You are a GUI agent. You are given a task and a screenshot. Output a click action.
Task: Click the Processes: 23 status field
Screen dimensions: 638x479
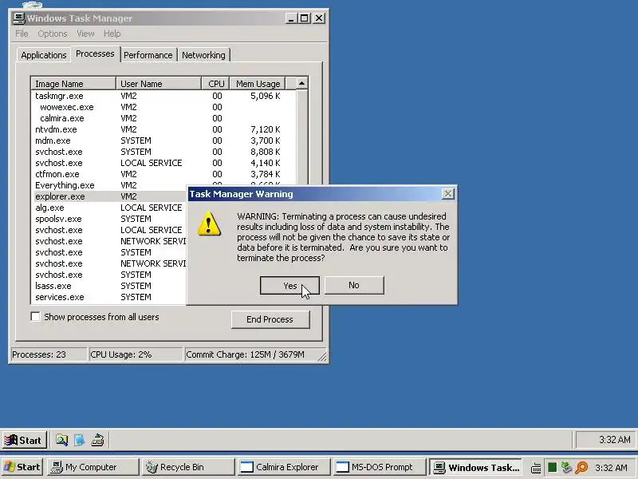click(x=49, y=354)
